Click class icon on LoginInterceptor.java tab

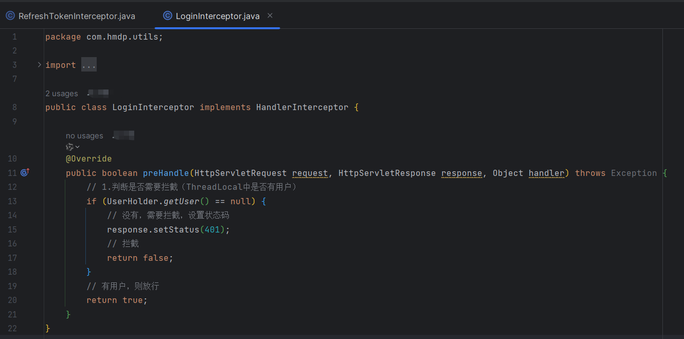[x=167, y=16]
